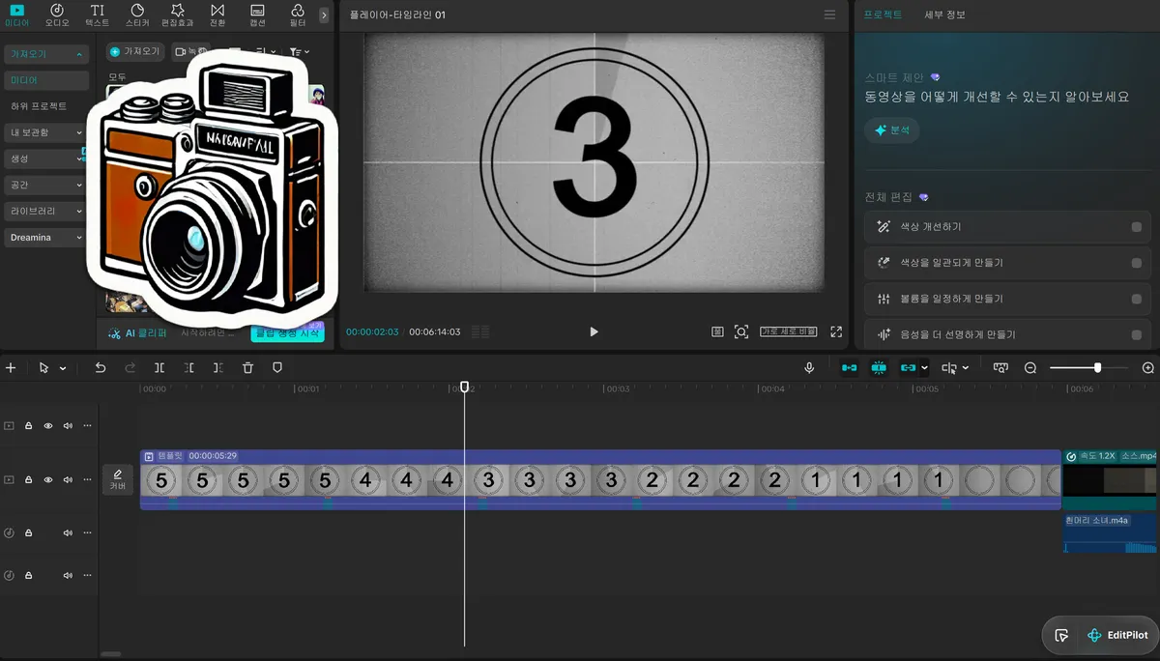The height and width of the screenshot is (661, 1160).
Task: Check the 색상 개선하기 checkbox
Action: pos(1136,227)
